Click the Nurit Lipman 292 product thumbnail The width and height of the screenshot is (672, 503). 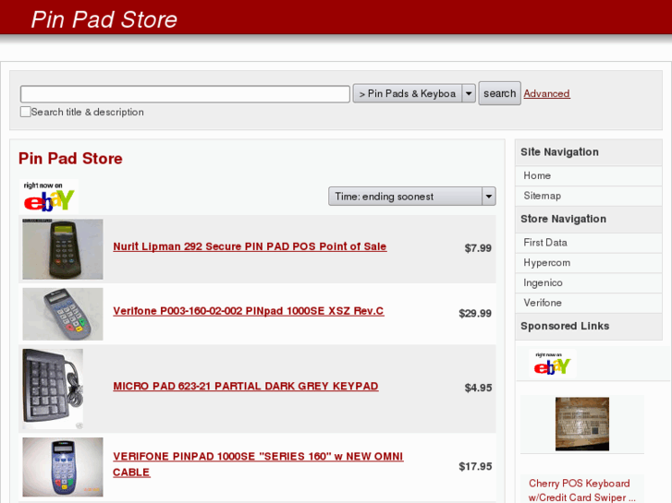click(x=63, y=249)
